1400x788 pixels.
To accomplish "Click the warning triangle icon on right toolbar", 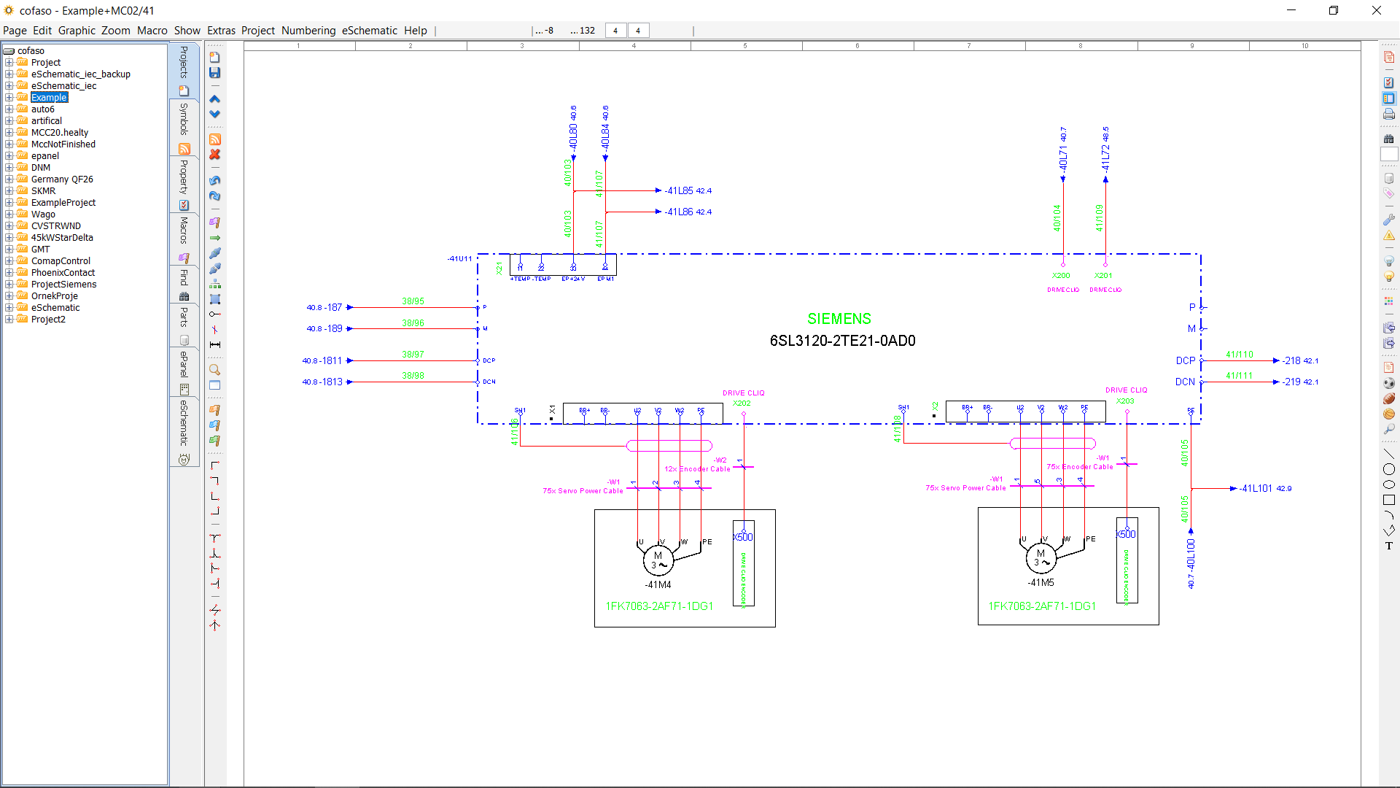I will 1389,236.
